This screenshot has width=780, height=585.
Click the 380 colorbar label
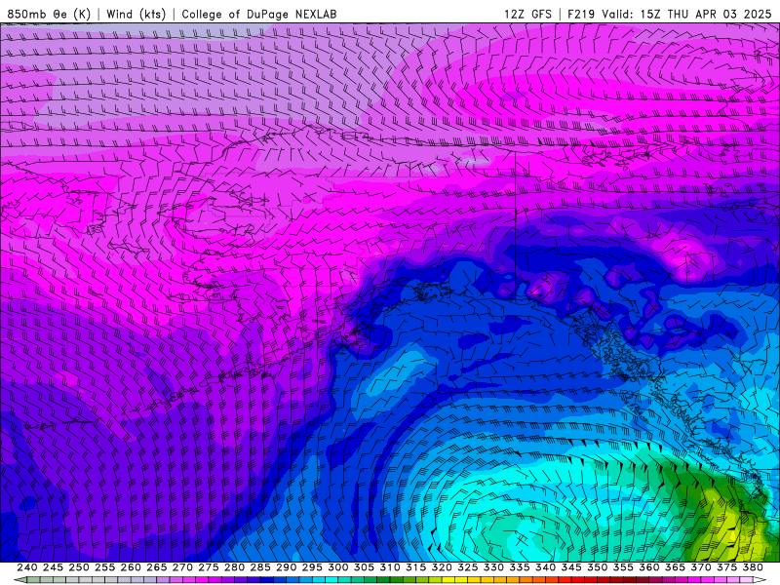coord(753,567)
